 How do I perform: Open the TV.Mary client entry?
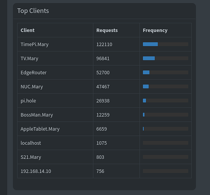pos(29,58)
